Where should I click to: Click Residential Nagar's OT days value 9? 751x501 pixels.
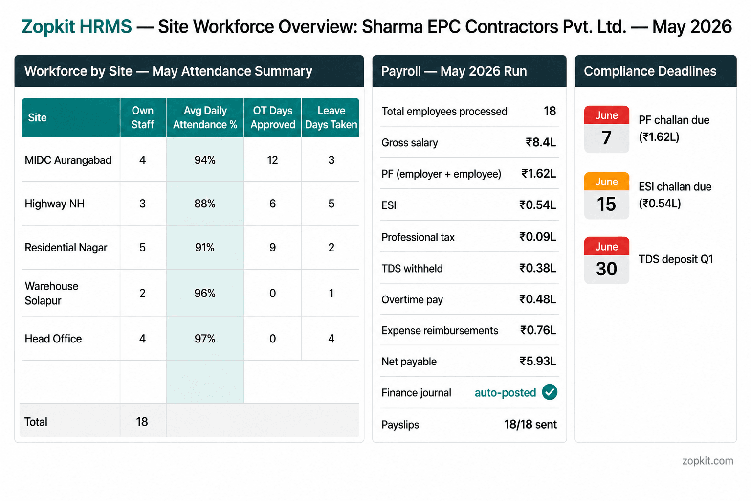pyautogui.click(x=273, y=248)
